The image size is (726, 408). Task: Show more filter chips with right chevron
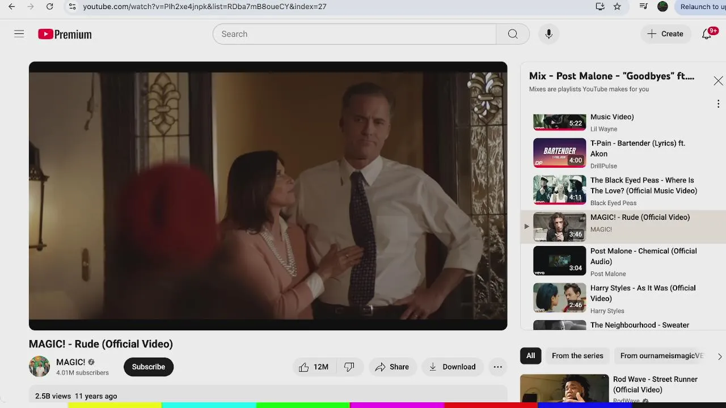[720, 356]
